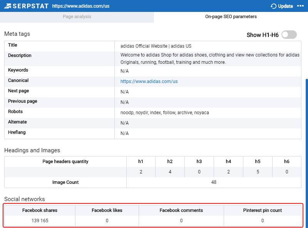Click the Robots value 'noodp, noydir, index, follow'
Viewport: 308px width, 228px height.
165,113
